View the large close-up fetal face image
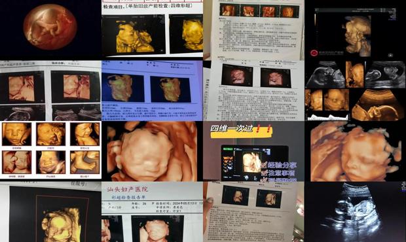Screen dimensions: 406x242 [152, 151]
